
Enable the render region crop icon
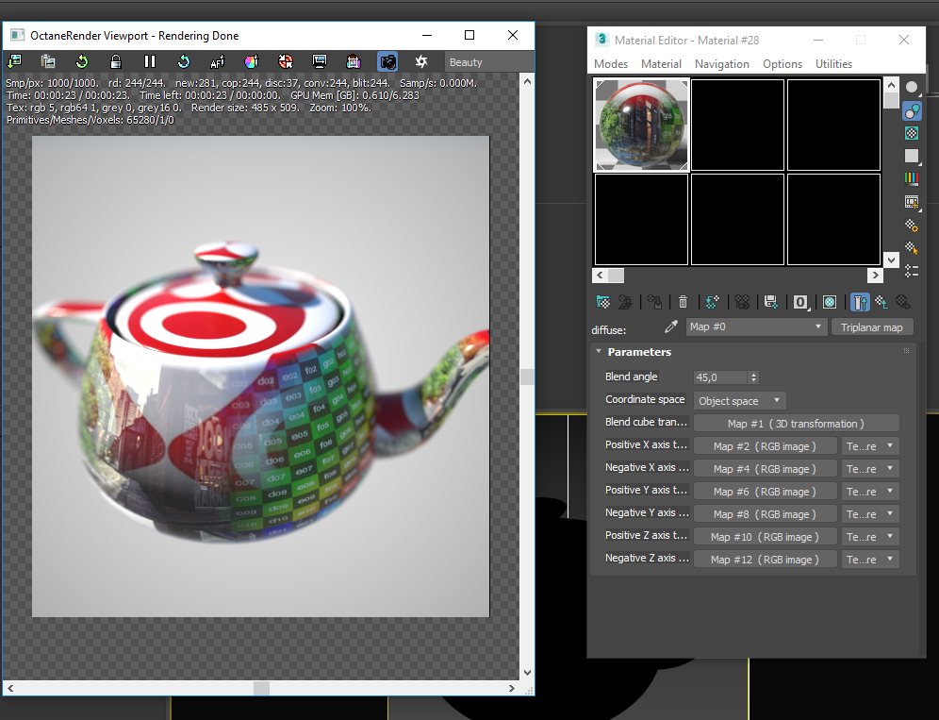tap(354, 61)
